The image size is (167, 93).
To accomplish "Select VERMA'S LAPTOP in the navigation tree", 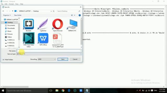I will tap(11, 20).
